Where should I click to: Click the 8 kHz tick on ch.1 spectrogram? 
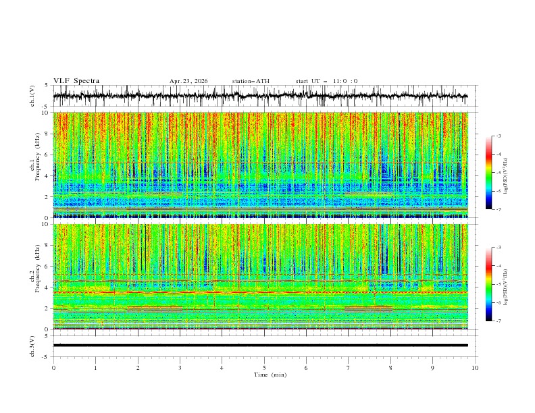[x=47, y=134]
